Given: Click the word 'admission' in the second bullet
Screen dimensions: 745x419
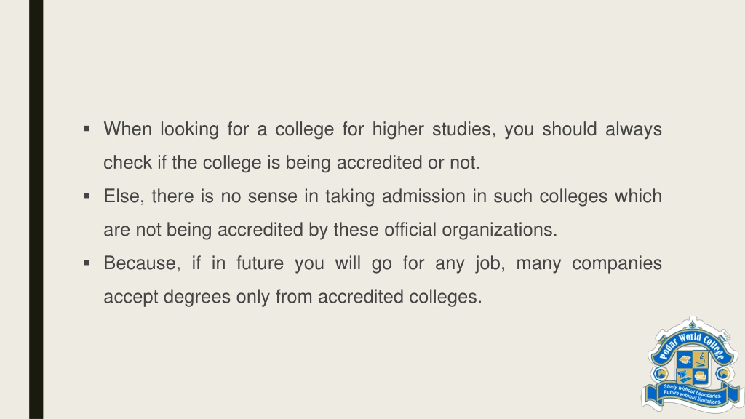Looking at the screenshot, I should point(423,196).
